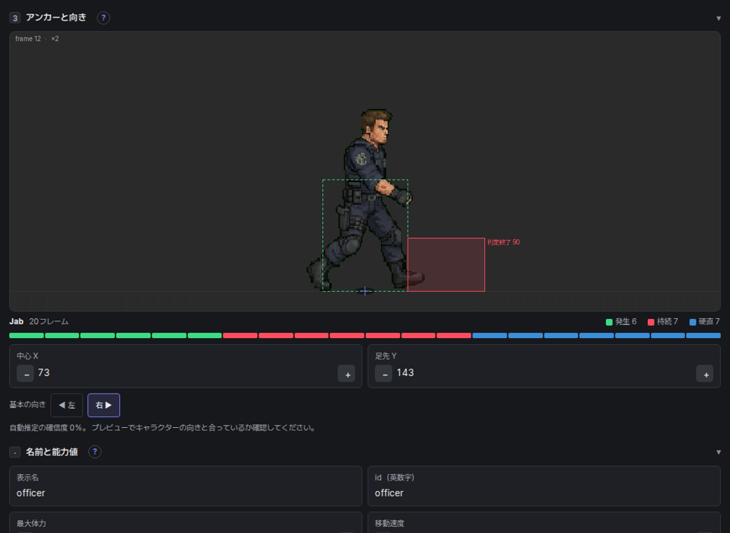Decrease 足先 Y with the minus button

pyautogui.click(x=383, y=374)
